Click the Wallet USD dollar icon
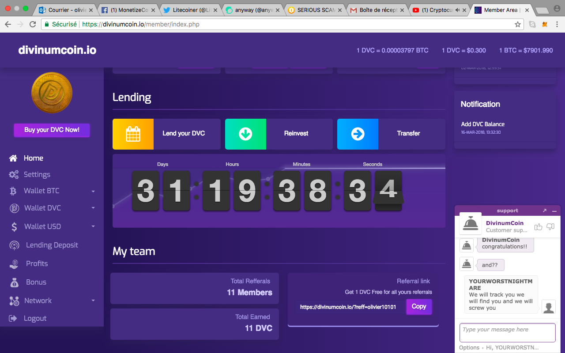This screenshot has width=565, height=353. (x=14, y=227)
